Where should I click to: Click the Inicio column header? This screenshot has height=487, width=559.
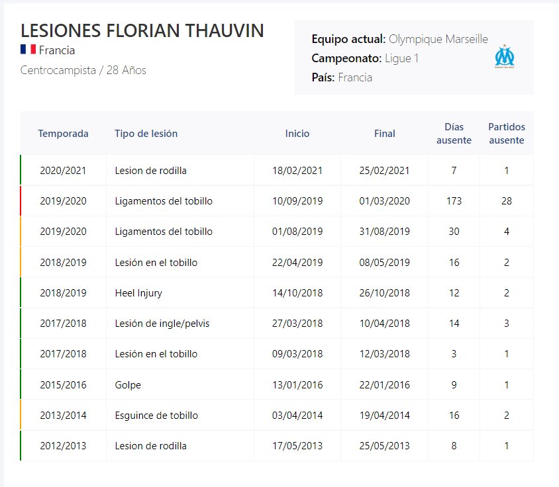tap(297, 134)
